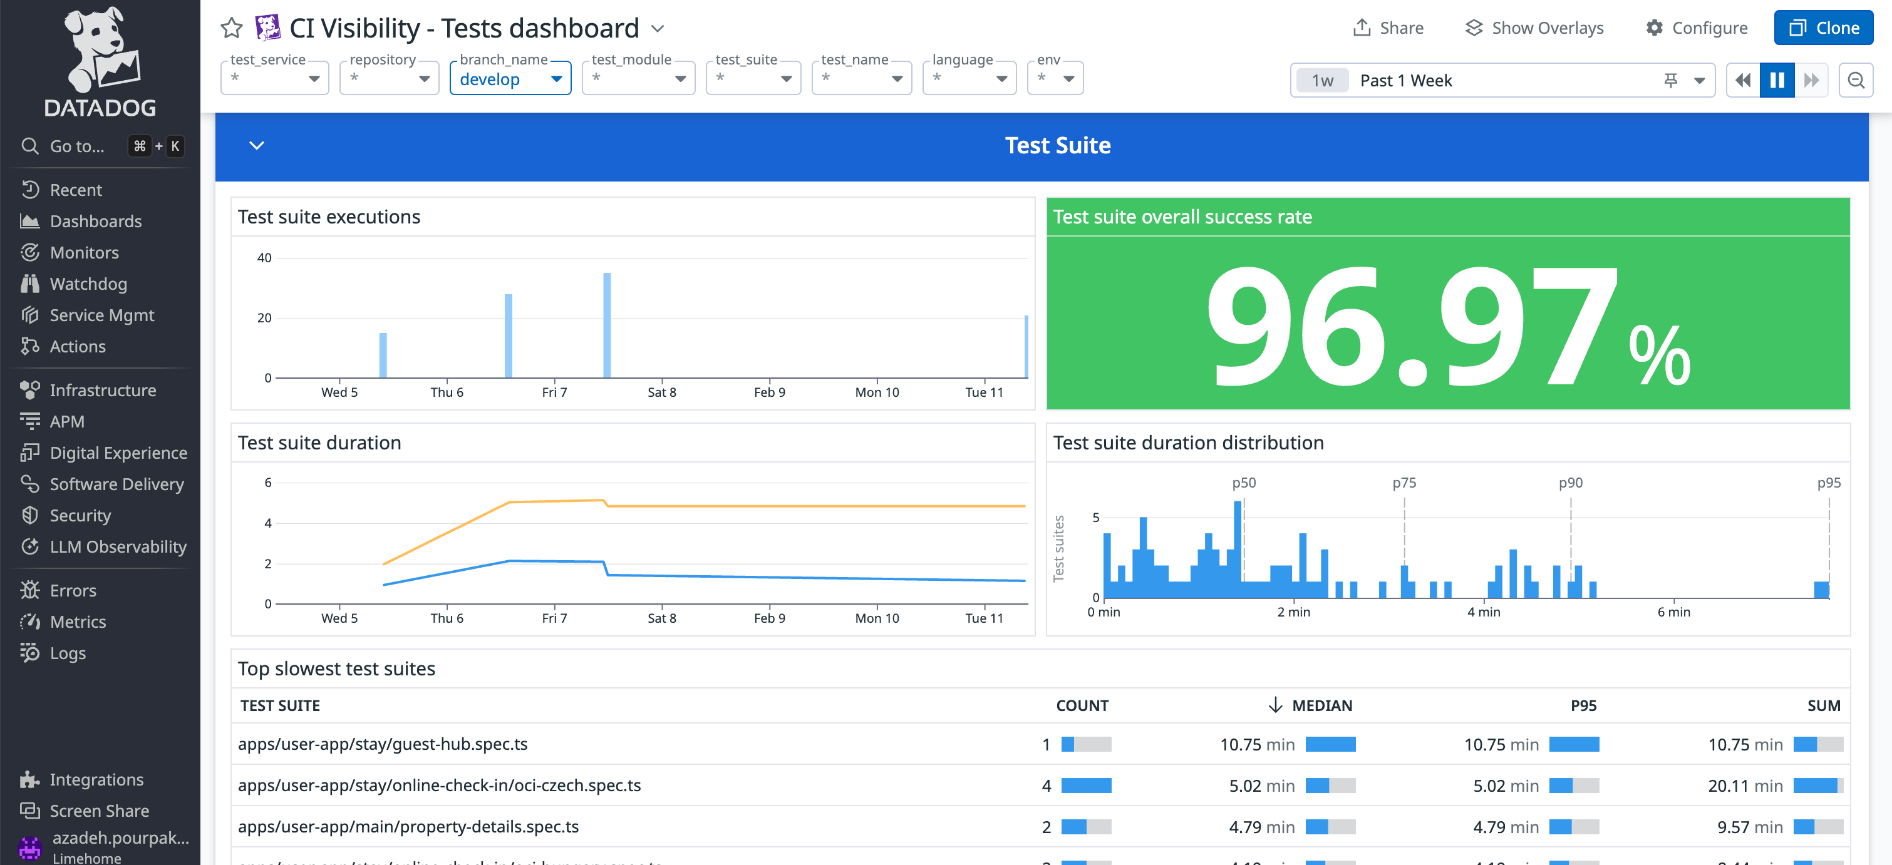Open LLM Observability in the sidebar
This screenshot has height=865, width=1892.
click(x=118, y=546)
